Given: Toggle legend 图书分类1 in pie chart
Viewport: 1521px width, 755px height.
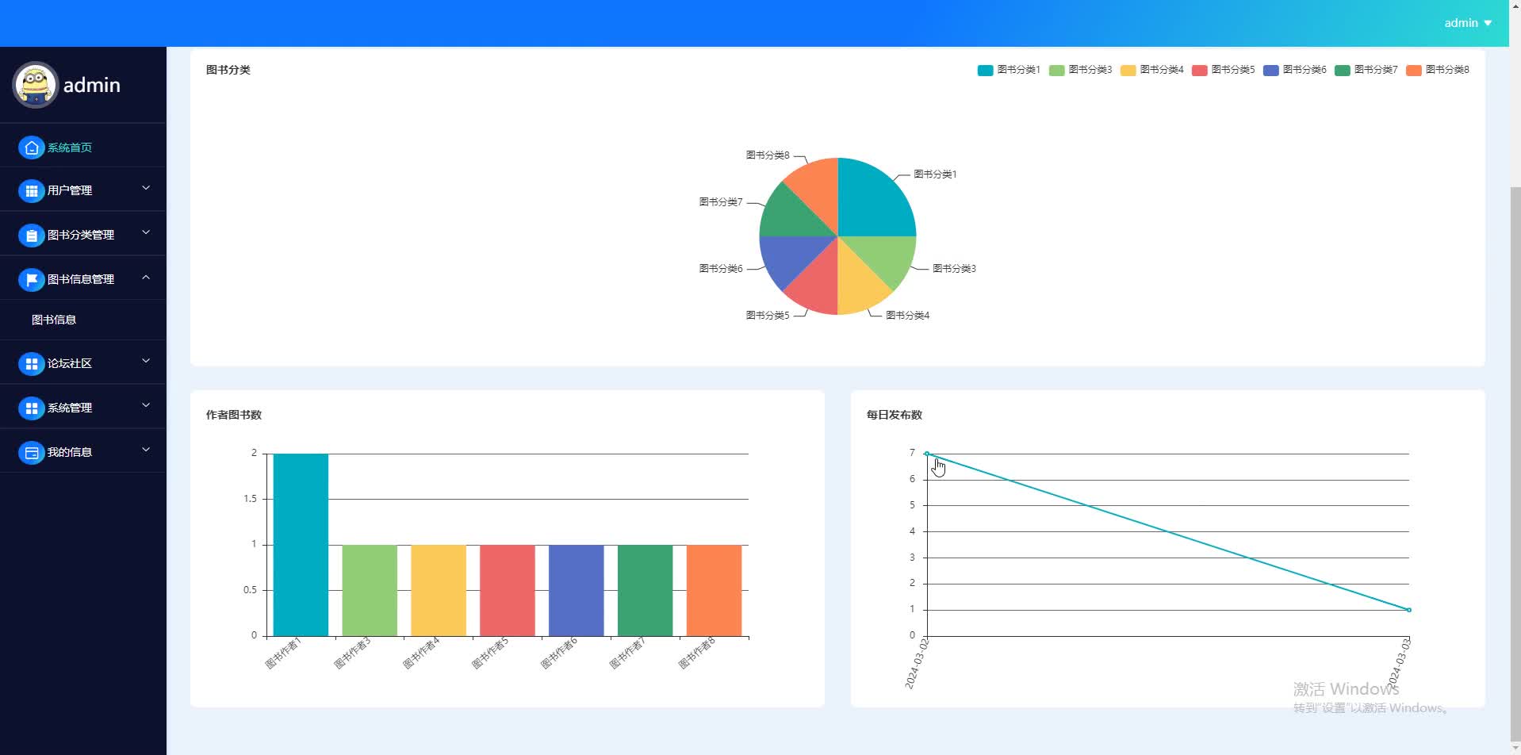Looking at the screenshot, I should [x=1009, y=70].
